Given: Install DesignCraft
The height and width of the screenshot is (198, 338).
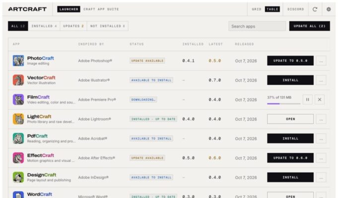Looking at the screenshot, I should [290, 177].
